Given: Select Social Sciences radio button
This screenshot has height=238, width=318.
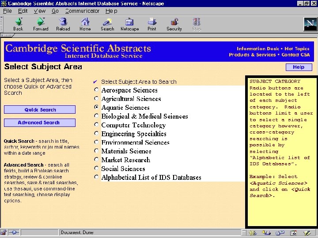Looking at the screenshot, I should click(96, 168).
